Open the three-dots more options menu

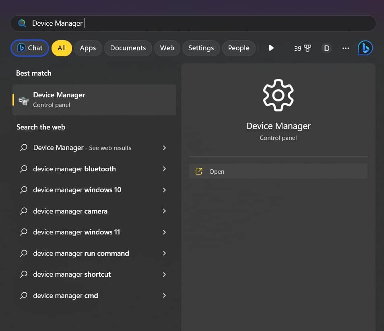pyautogui.click(x=345, y=48)
